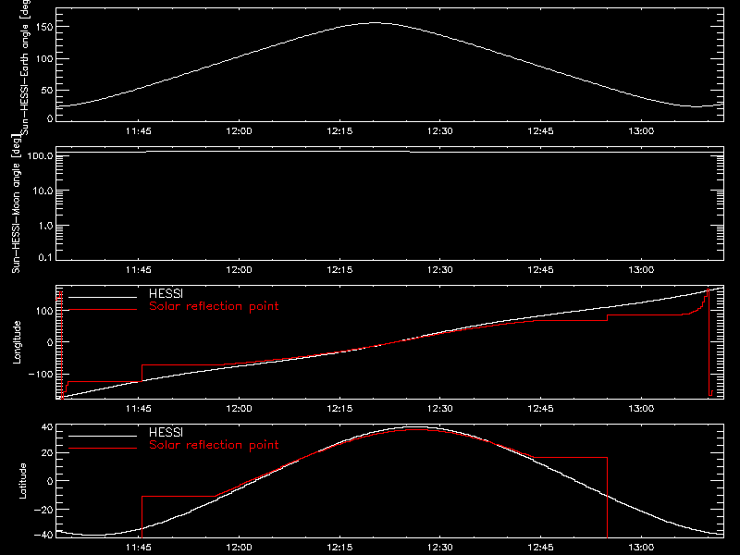
Task: Click the Latitude axis label
Action: [22, 481]
